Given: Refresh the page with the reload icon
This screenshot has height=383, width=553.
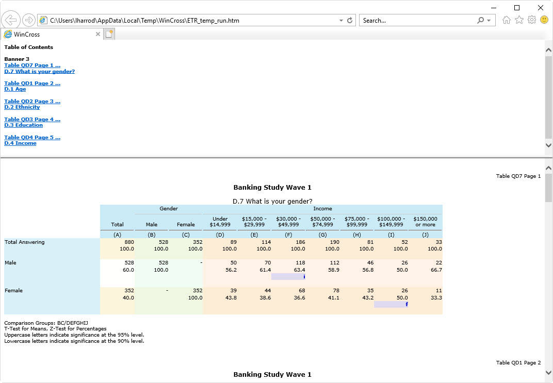Looking at the screenshot, I should (350, 21).
